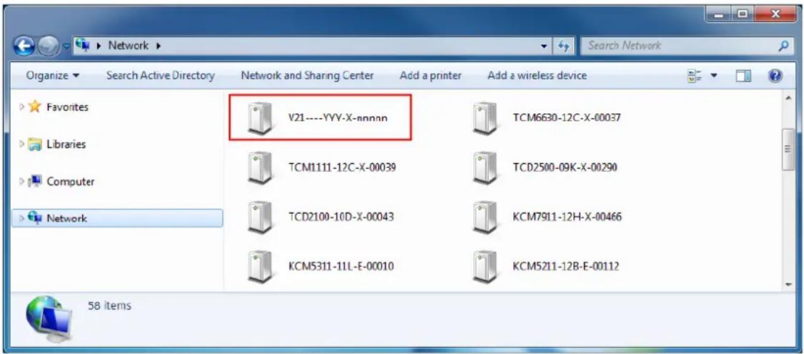This screenshot has height=354, width=804.
Task: Select KCM5311-11L-E-00010 label
Action: coord(341,267)
